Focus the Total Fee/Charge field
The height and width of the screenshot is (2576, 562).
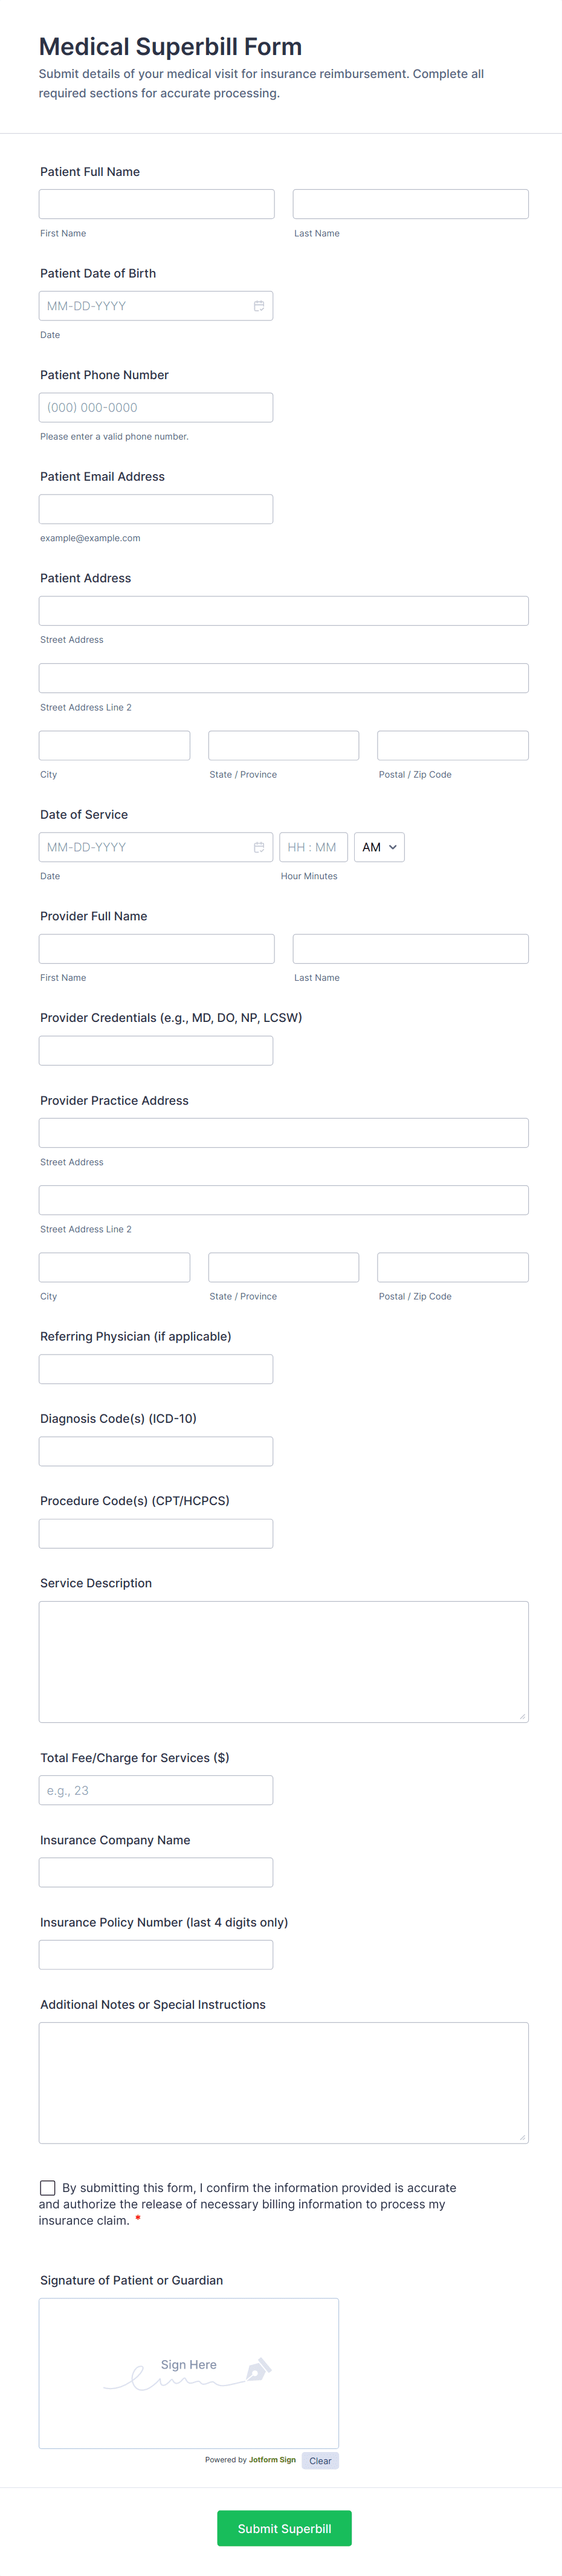tap(156, 1790)
